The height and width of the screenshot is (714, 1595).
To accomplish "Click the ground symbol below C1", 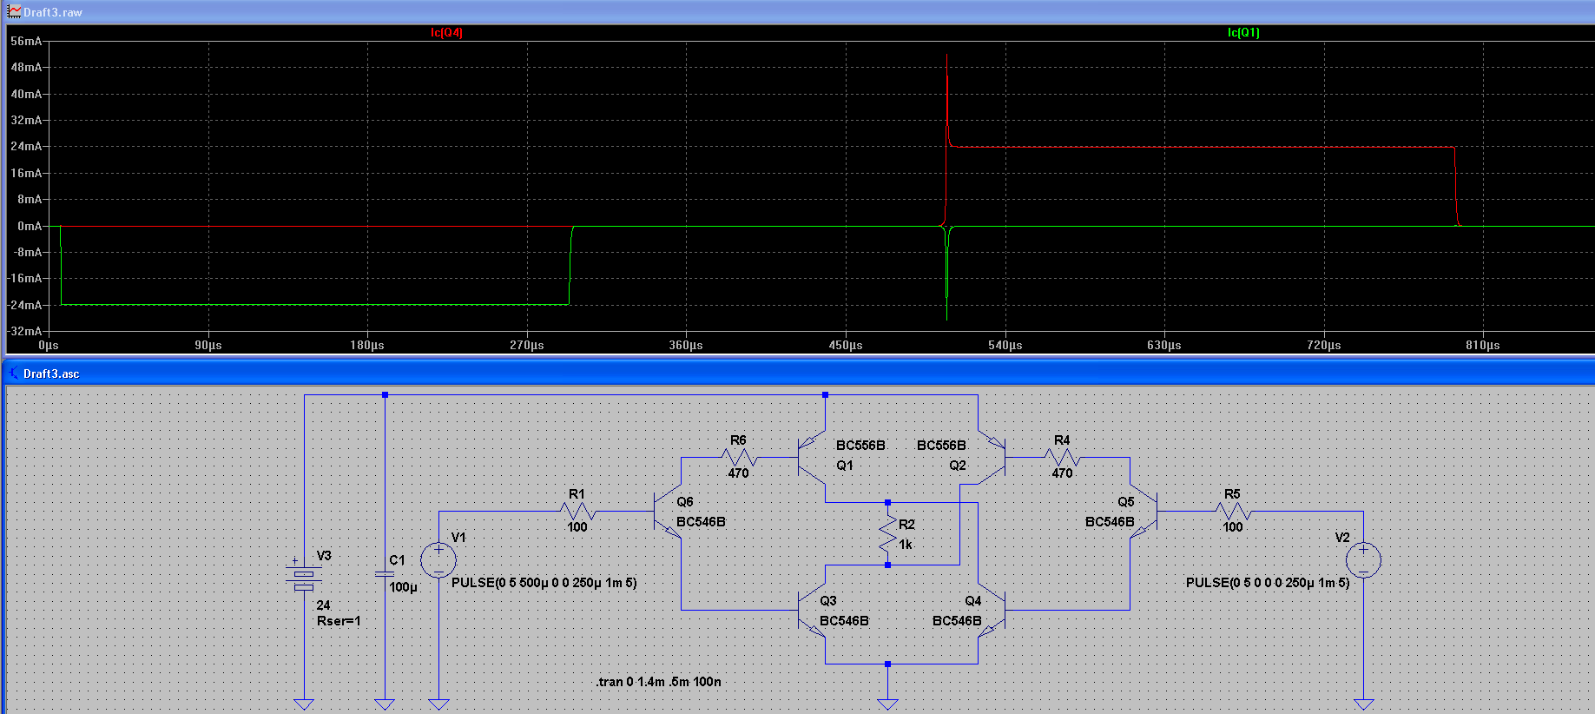I will 385,704.
